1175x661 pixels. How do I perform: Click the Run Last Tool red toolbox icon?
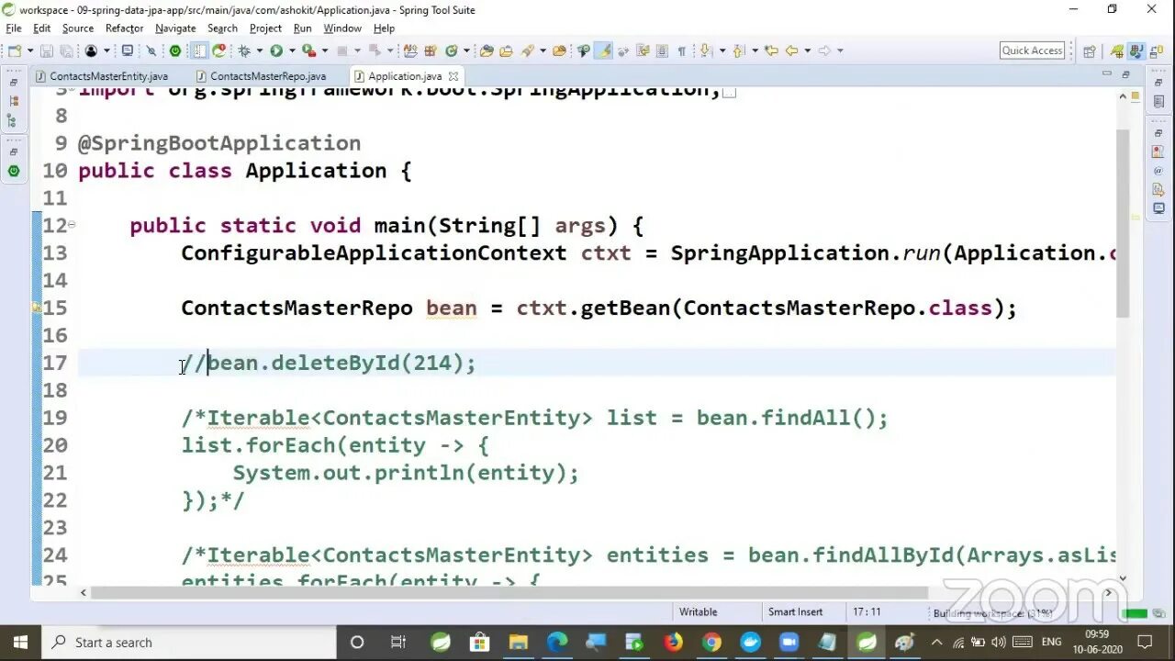tap(309, 50)
